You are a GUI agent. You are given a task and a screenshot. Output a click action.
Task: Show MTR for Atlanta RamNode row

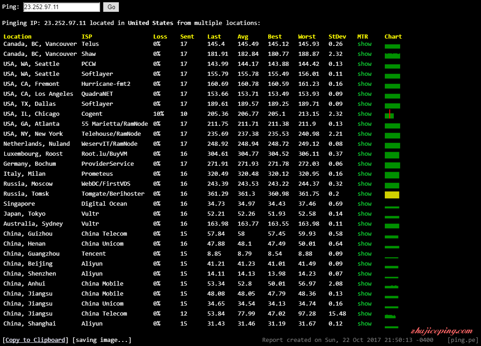[364, 124]
